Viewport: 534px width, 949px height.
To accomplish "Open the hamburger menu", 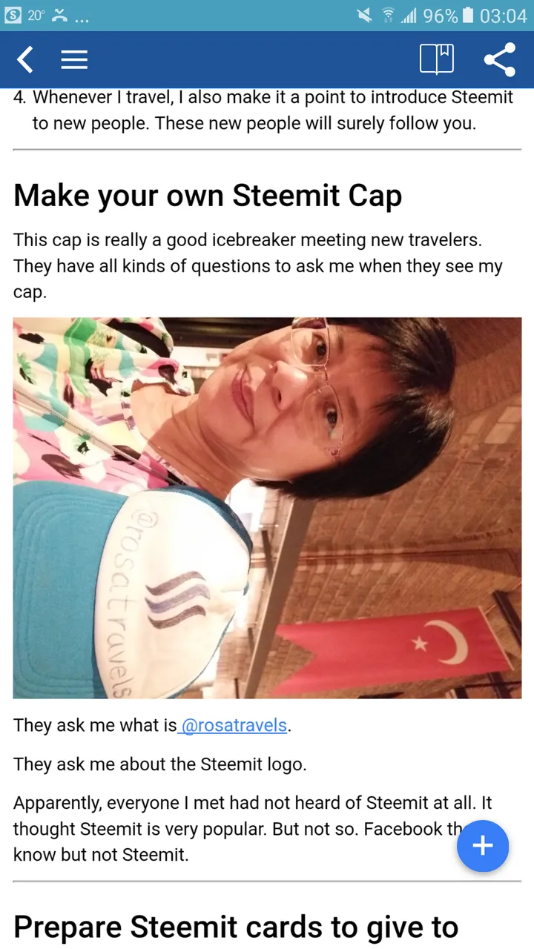I will tap(74, 59).
